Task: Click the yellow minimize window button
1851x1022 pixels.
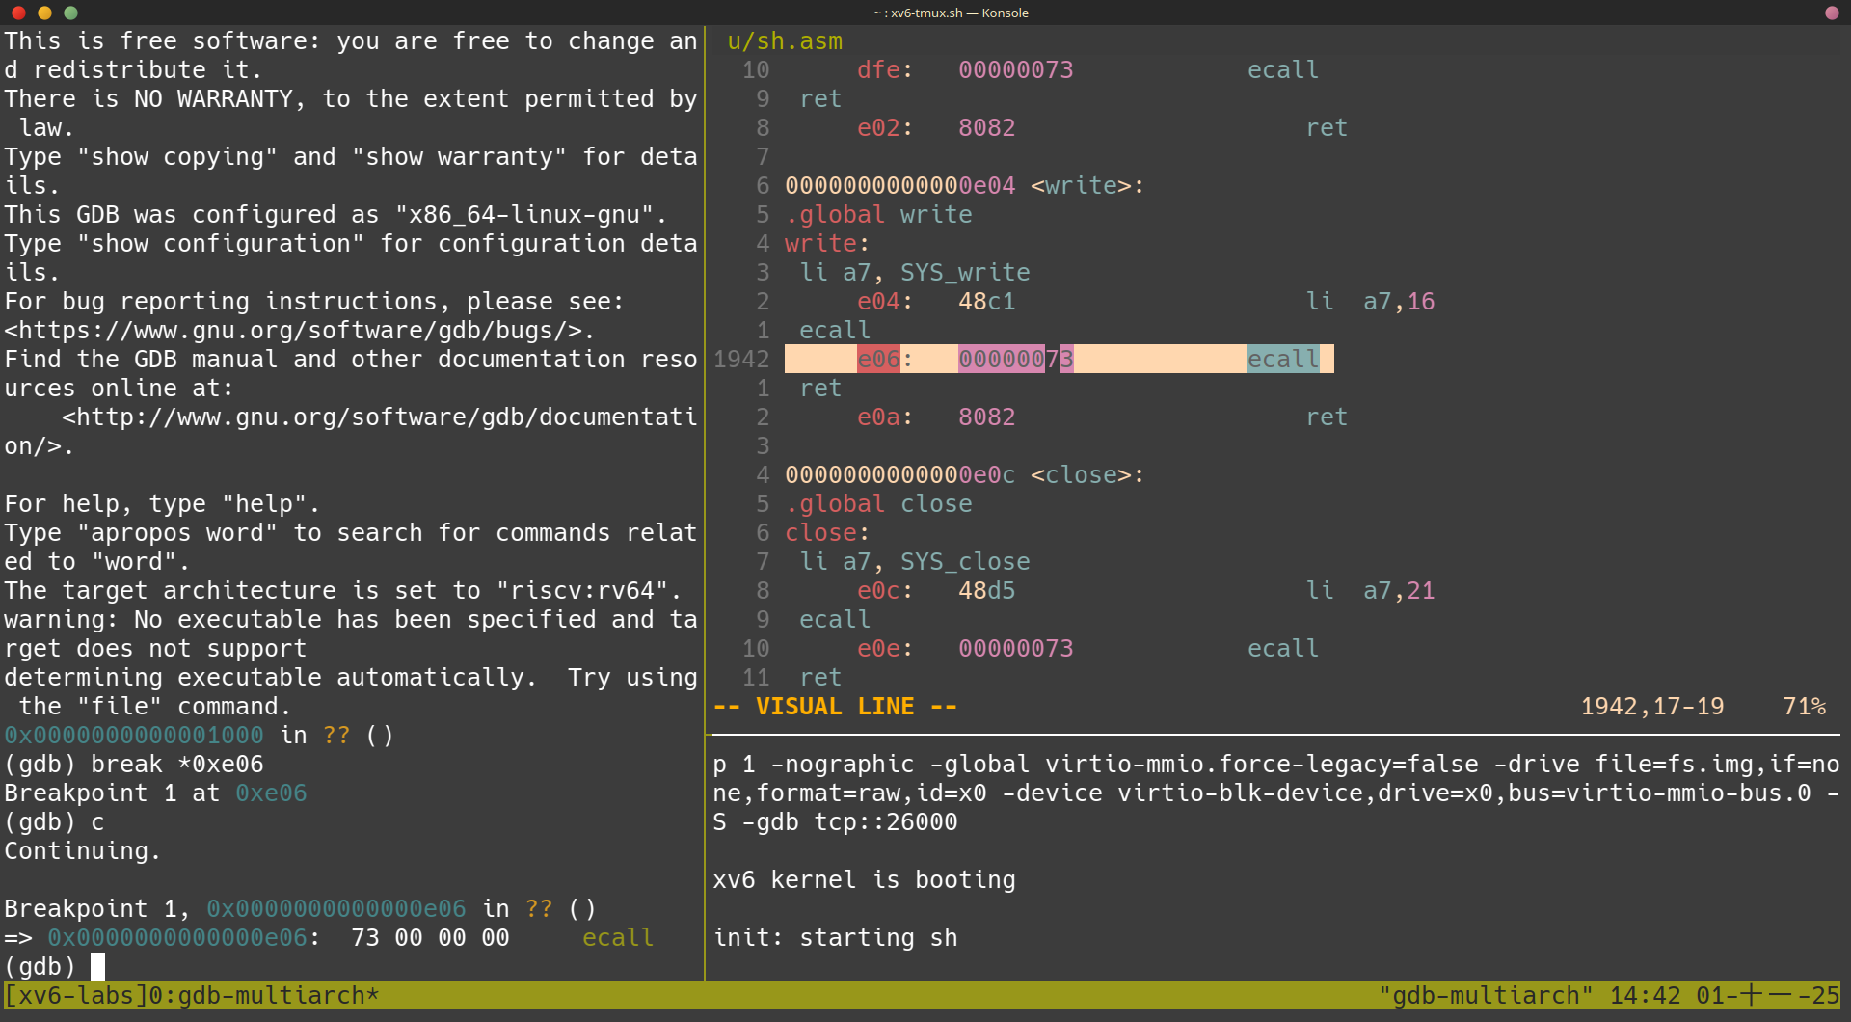Action: coord(44,13)
